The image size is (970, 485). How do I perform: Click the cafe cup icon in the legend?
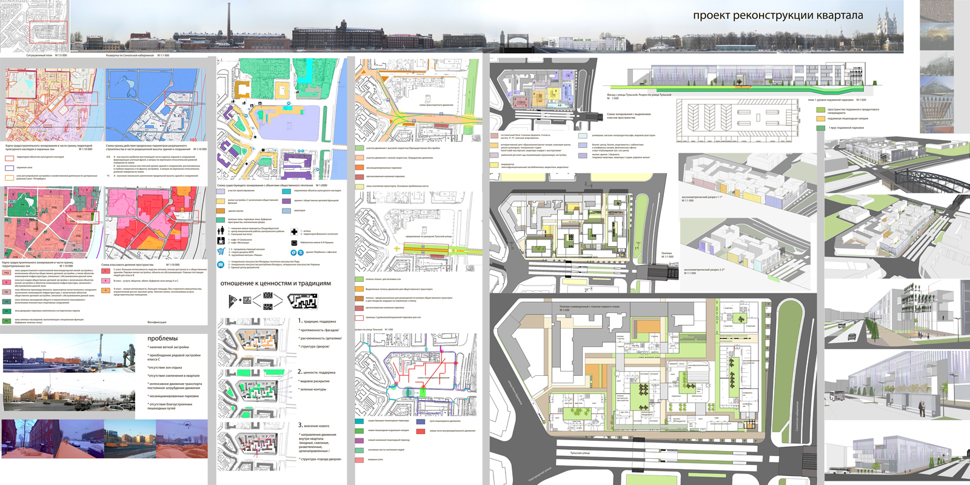click(221, 241)
